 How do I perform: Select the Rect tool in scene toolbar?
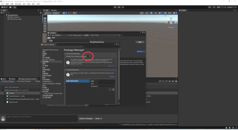click(x=45, y=29)
